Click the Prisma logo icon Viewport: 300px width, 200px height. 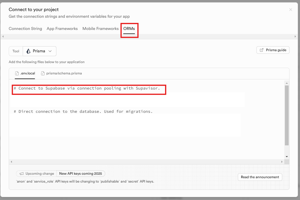(28, 51)
